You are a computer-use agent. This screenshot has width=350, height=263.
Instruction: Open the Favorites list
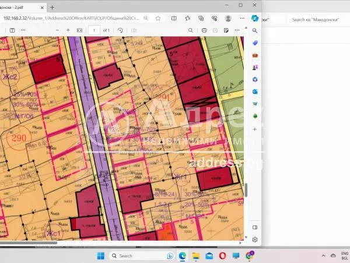(187, 18)
